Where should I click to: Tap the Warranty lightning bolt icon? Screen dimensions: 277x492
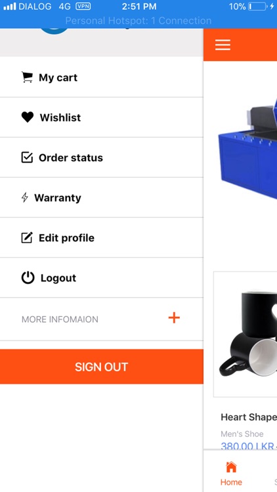pos(25,197)
